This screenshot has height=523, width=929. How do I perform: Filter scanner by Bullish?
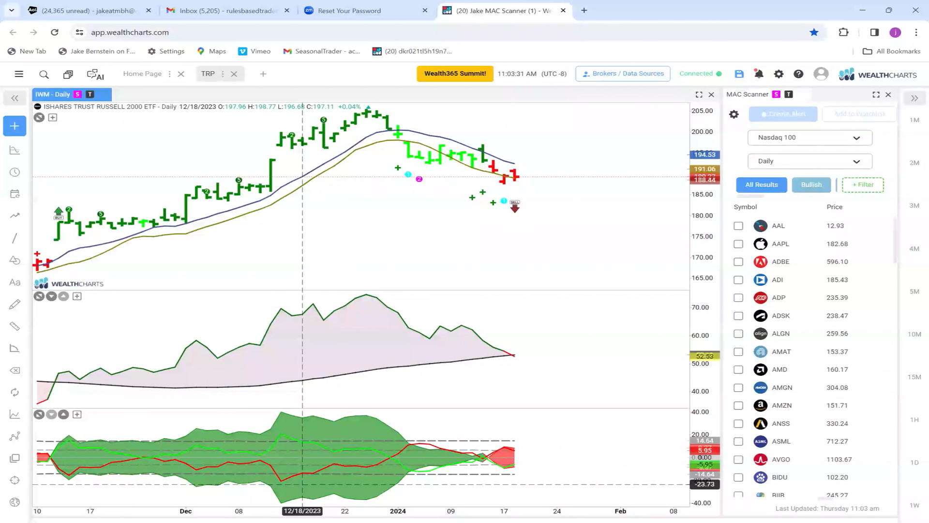pyautogui.click(x=811, y=185)
